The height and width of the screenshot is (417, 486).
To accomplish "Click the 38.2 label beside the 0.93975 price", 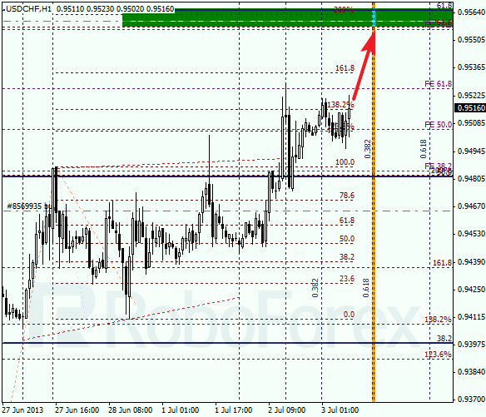I will pyautogui.click(x=444, y=338).
